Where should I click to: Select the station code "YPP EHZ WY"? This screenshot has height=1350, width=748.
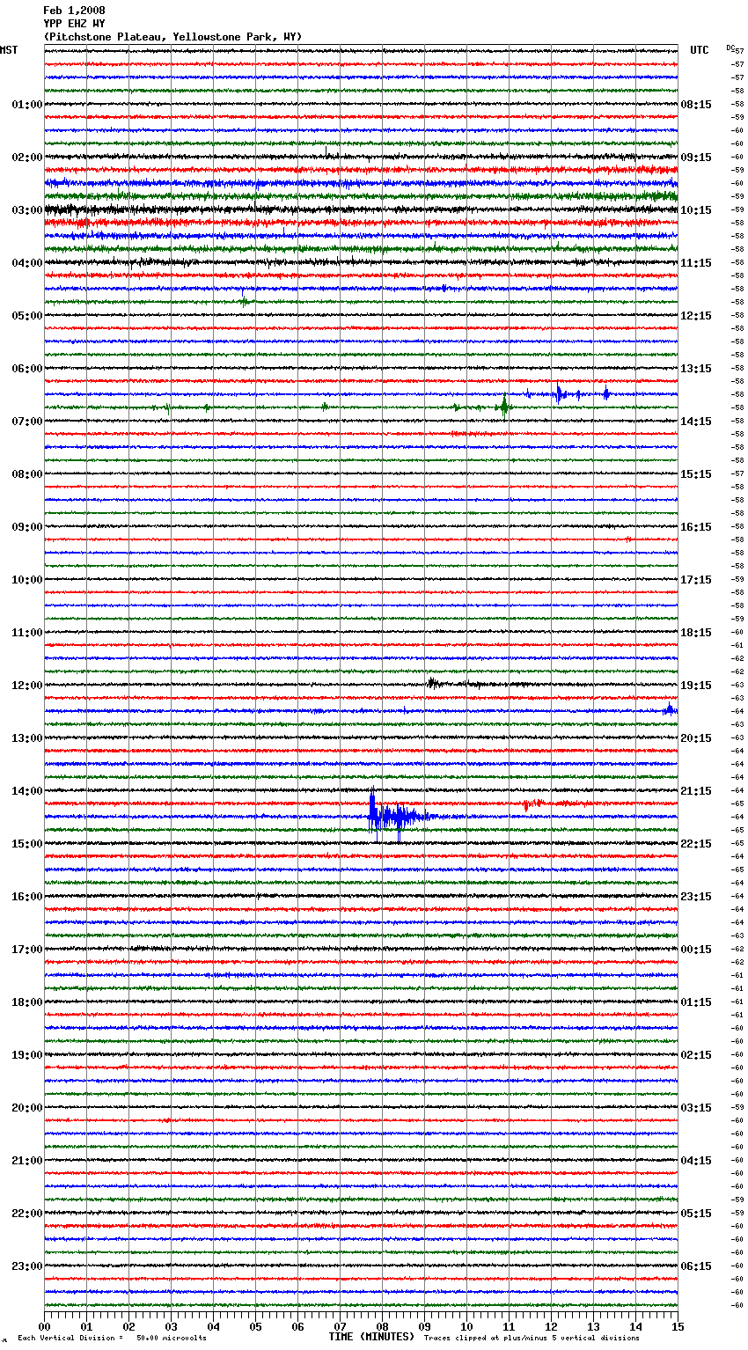[74, 24]
